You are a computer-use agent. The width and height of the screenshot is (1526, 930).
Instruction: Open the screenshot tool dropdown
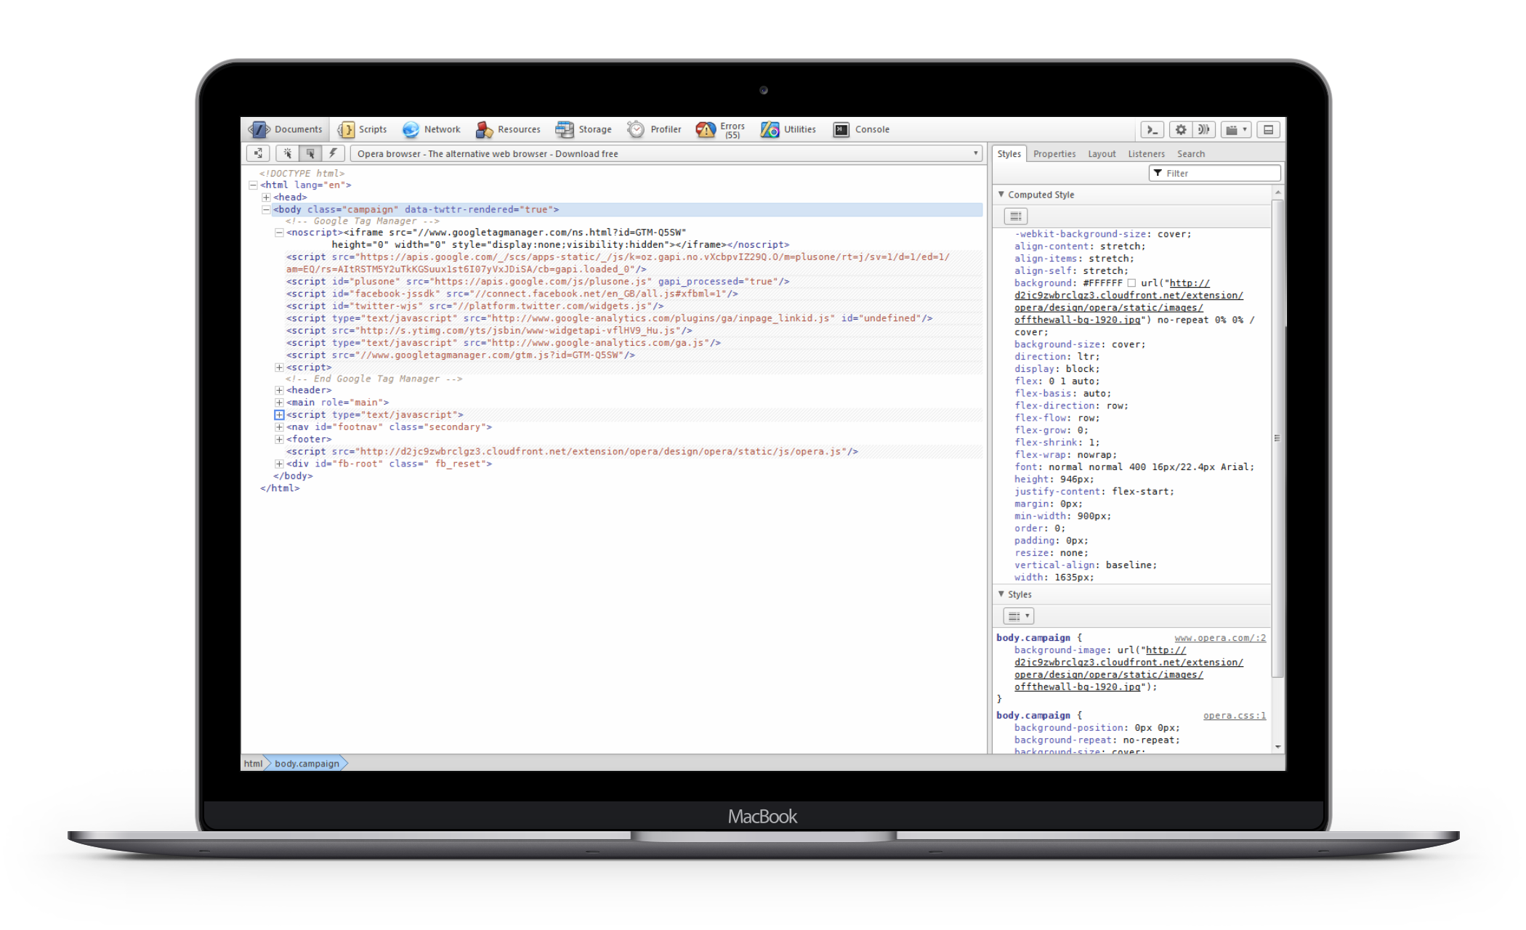pyautogui.click(x=1236, y=129)
